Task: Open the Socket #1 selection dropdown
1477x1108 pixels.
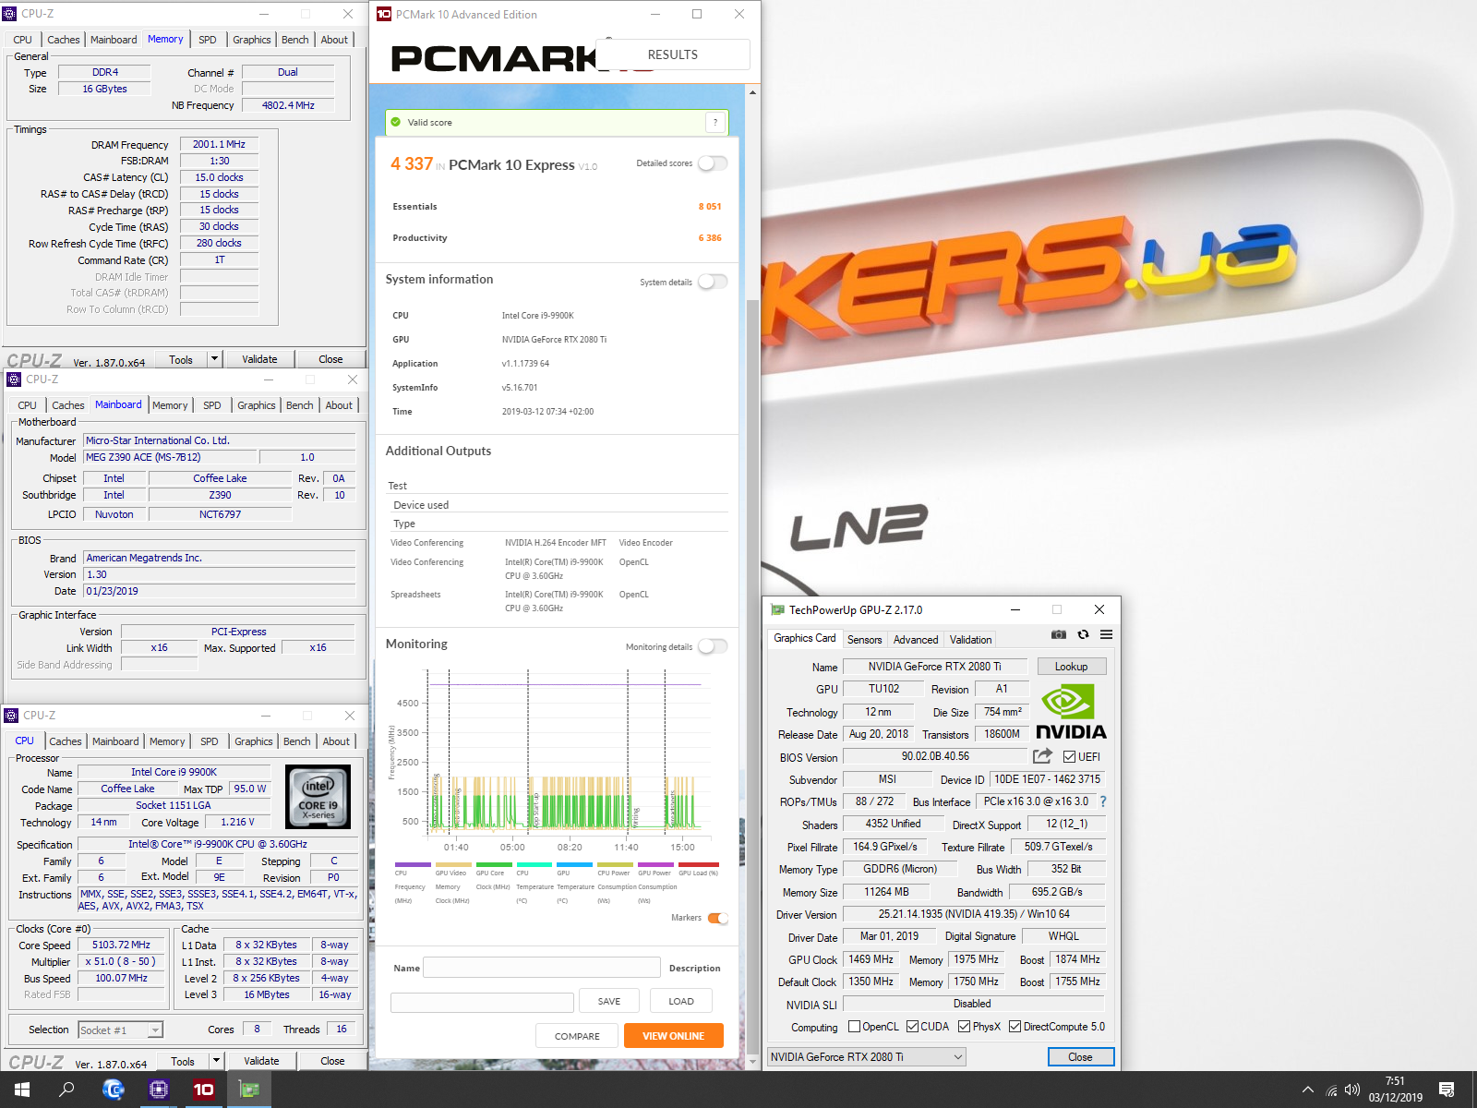Action: tap(120, 1030)
